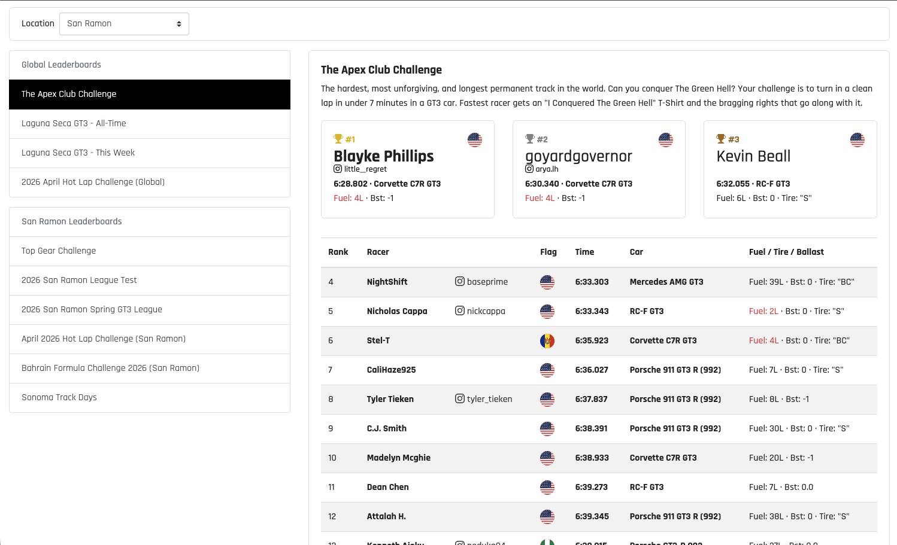Click the Instagram icon beside tyler_tieken

[460, 398]
